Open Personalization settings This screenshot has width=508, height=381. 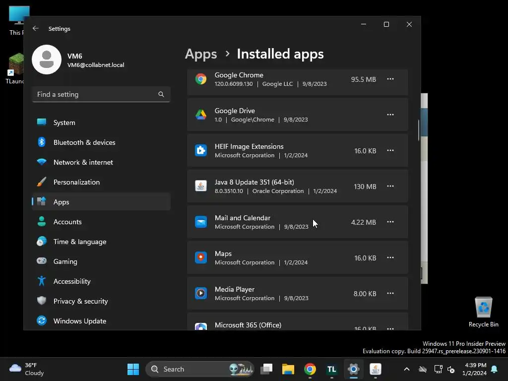click(101, 182)
